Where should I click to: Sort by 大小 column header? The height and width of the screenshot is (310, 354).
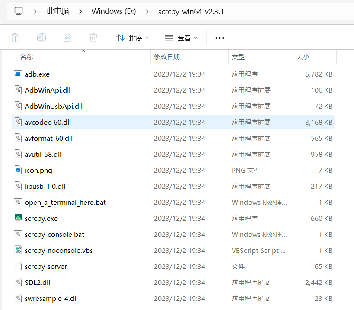(303, 57)
